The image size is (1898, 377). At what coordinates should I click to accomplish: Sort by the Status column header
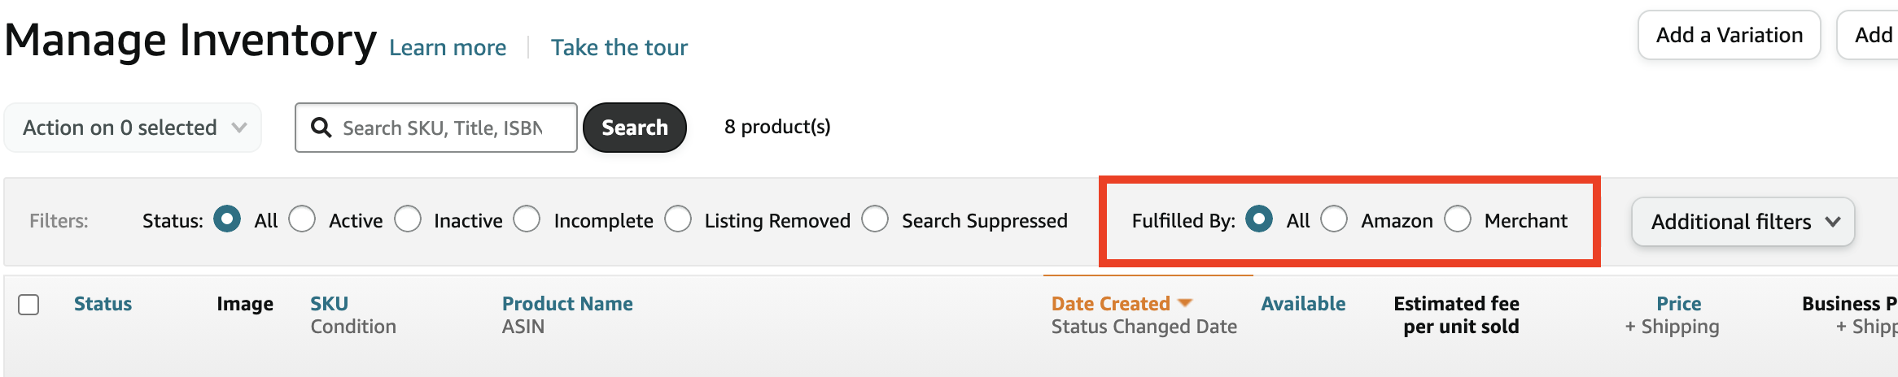pyautogui.click(x=103, y=304)
